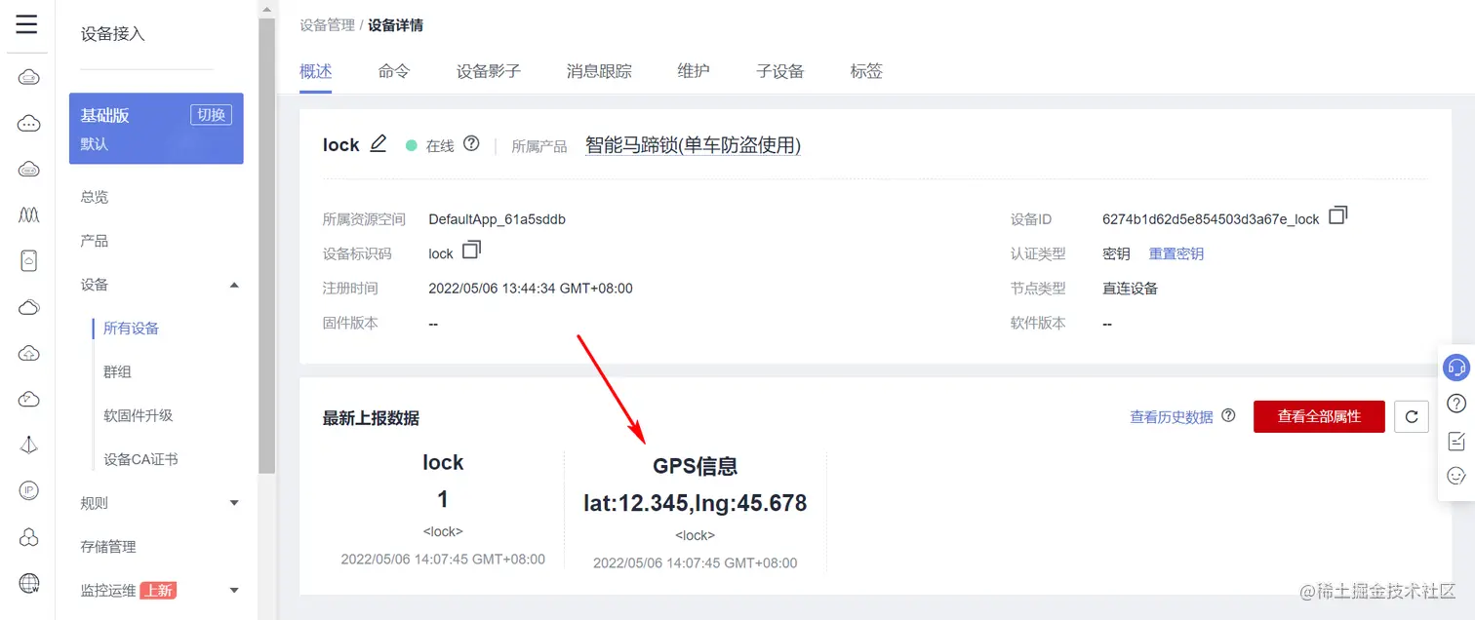Open the hamburger main menu
Screen dimensions: 1475x620
pyautogui.click(x=27, y=24)
